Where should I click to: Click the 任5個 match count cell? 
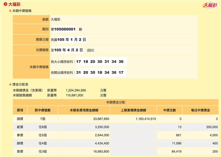(43, 135)
